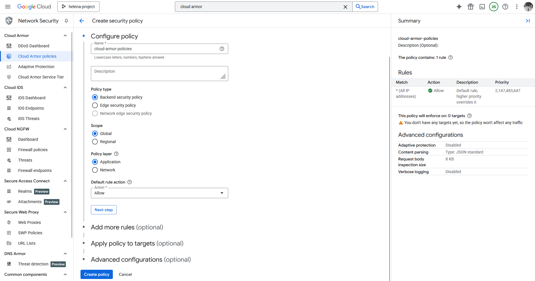Select Network policy layer

click(x=95, y=170)
